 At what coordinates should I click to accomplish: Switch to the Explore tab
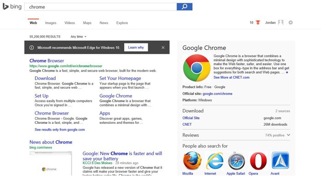(122, 23)
